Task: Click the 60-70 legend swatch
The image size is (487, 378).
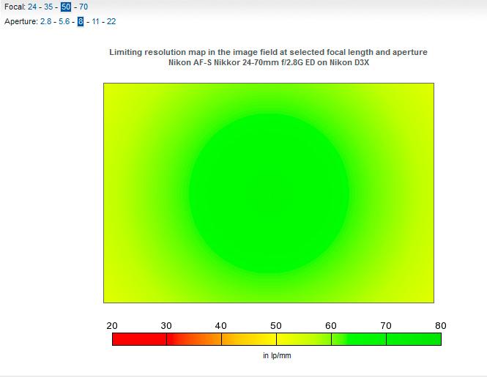Action: 359,339
